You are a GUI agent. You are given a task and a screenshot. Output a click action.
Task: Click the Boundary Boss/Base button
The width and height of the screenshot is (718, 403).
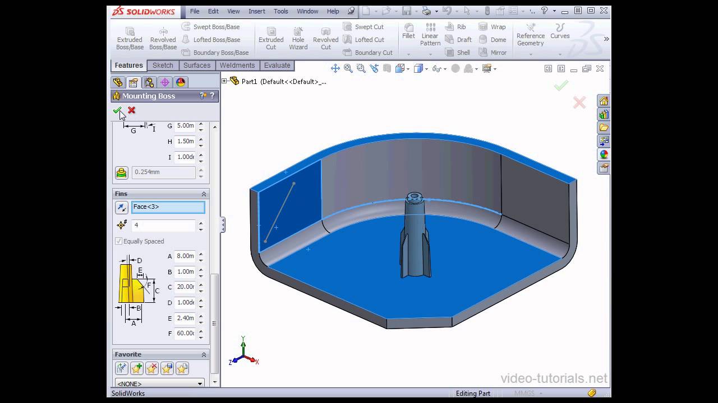[x=215, y=53]
